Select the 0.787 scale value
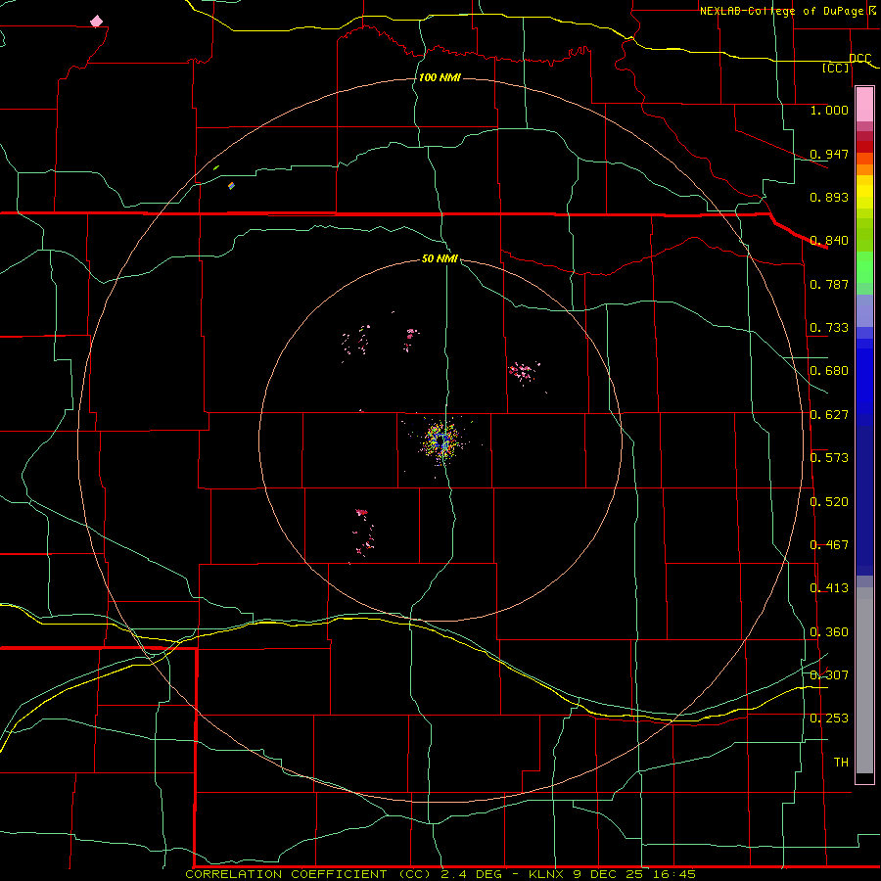The image size is (881, 881). click(829, 284)
